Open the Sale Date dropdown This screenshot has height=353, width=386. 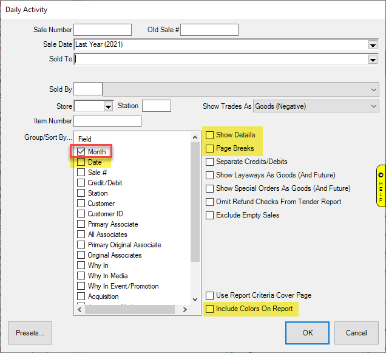point(372,44)
